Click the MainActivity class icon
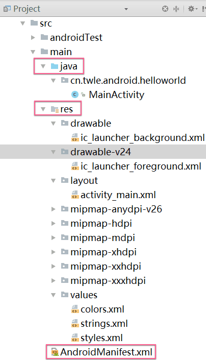 [x=75, y=94]
